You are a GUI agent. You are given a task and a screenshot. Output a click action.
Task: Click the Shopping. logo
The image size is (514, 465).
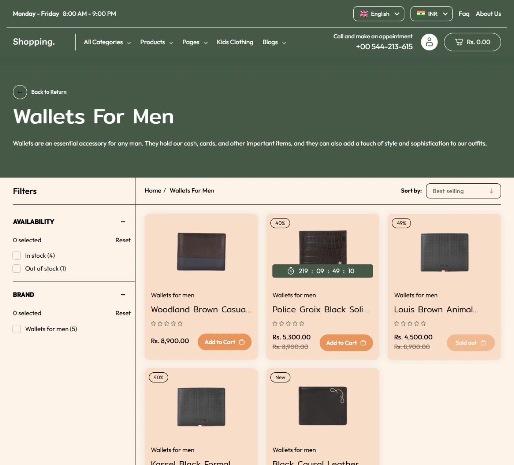click(x=34, y=42)
